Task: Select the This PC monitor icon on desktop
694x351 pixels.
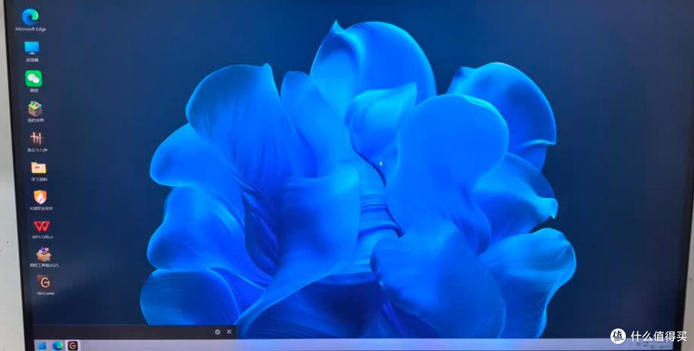Action: [32, 47]
